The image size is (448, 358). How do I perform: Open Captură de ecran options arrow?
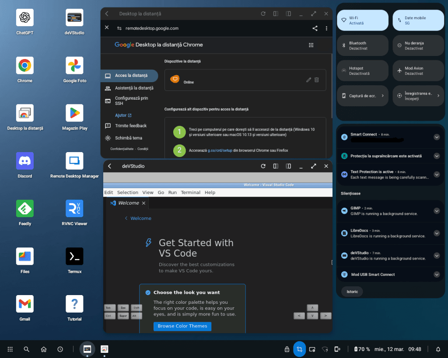(x=382, y=96)
